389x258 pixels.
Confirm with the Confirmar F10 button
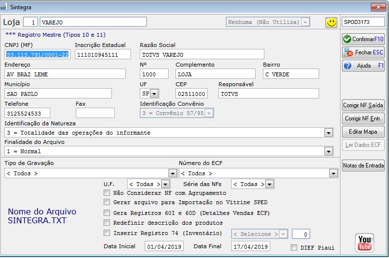pos(363,39)
